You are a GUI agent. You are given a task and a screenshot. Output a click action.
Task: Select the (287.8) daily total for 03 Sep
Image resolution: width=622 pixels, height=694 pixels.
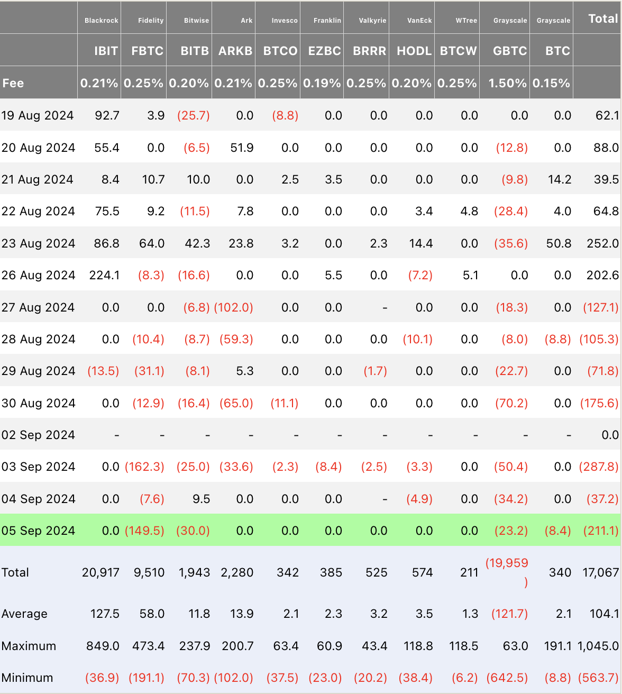point(599,467)
